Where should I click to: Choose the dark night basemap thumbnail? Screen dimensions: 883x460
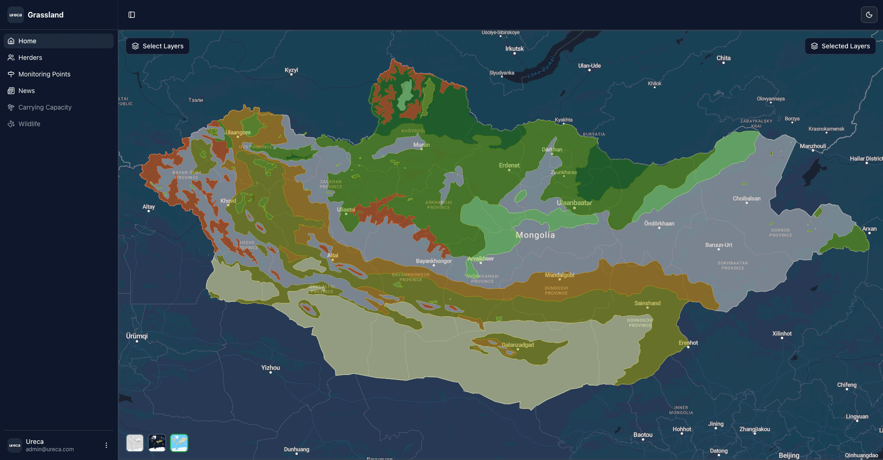157,443
